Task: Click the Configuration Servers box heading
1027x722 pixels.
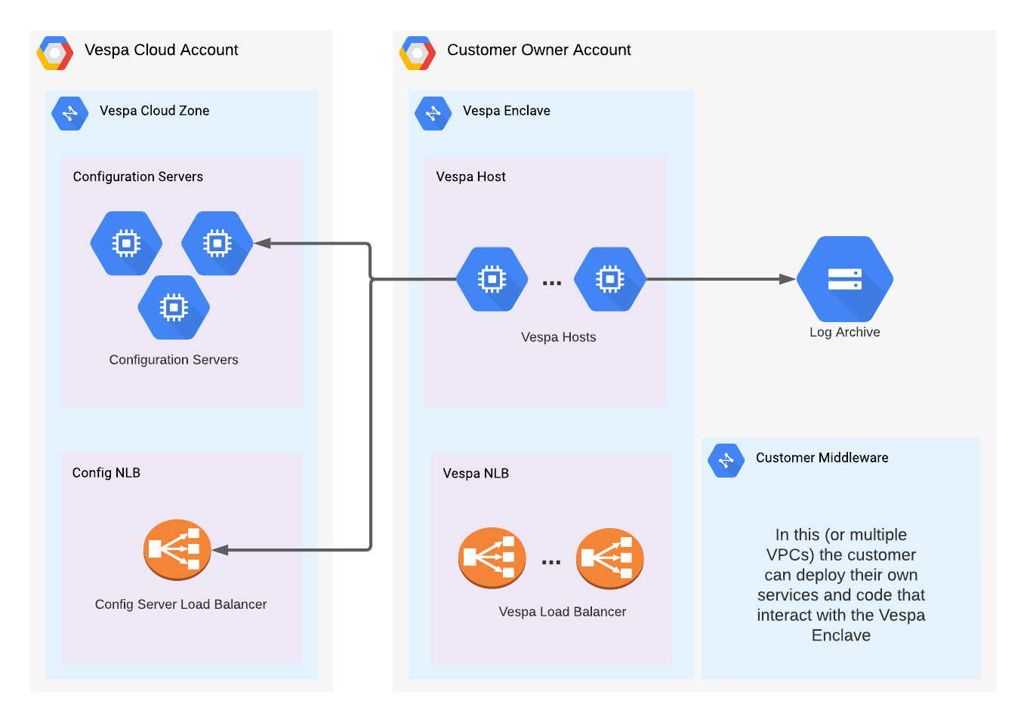Action: click(x=138, y=177)
